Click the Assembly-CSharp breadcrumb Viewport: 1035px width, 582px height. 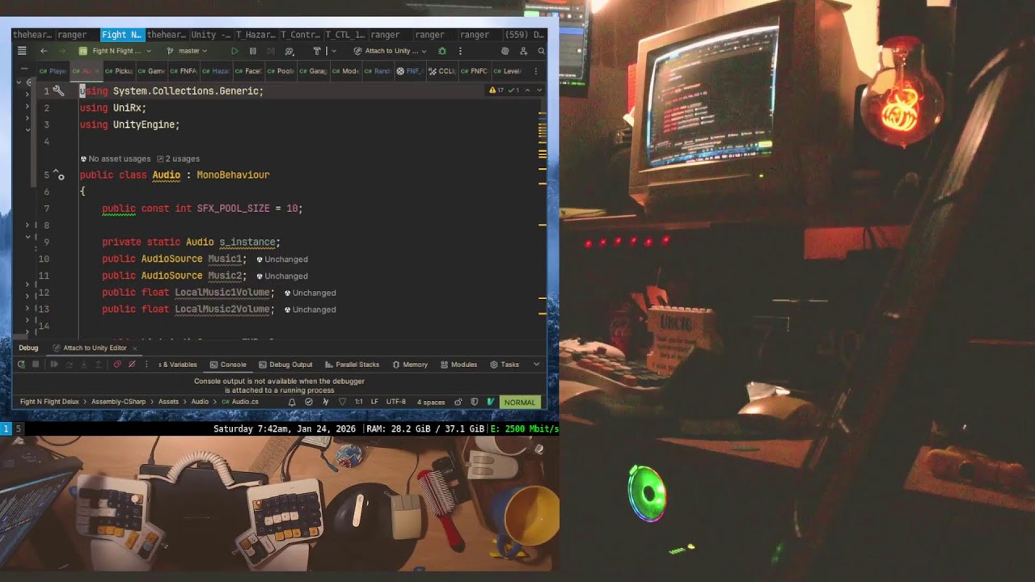coord(118,402)
